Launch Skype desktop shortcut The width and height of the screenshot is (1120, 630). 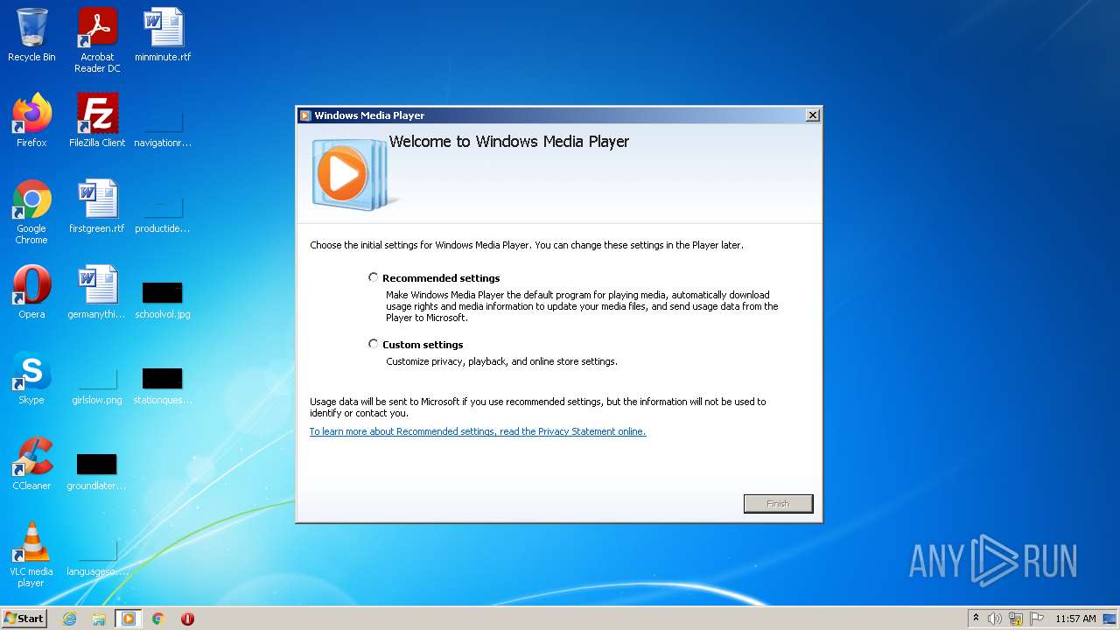(x=31, y=377)
